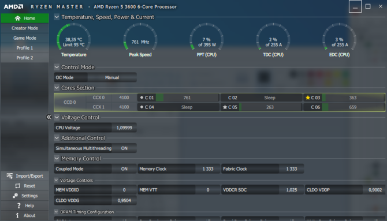Collapse the Additional Control section
This screenshot has width=387, height=221.
click(x=57, y=138)
